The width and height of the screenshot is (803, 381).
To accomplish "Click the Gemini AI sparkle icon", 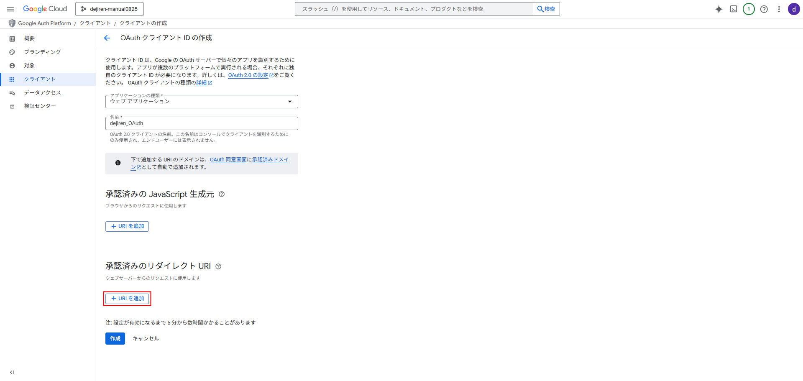I will (x=719, y=9).
